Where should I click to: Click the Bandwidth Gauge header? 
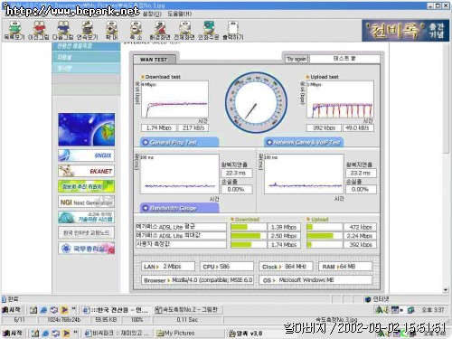click(179, 208)
